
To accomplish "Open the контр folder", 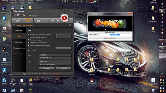I will 153,29.
